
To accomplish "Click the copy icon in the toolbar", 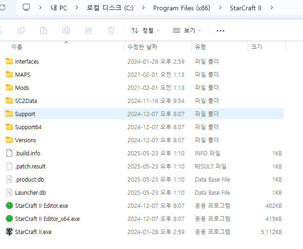I will pos(21,30).
